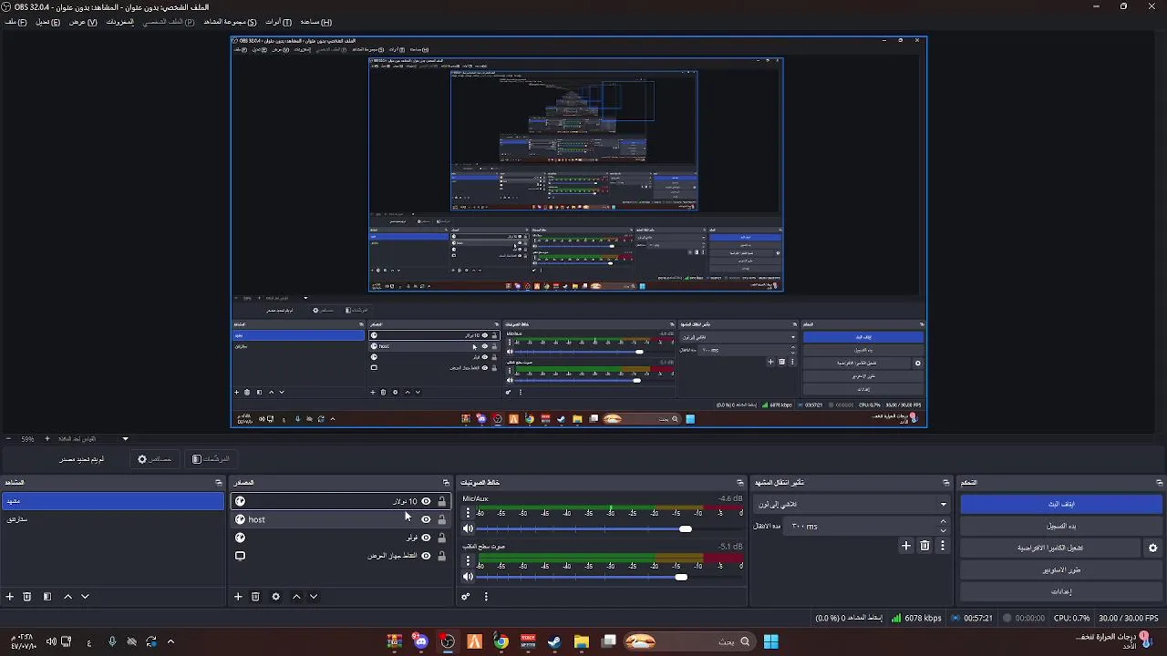Hide the display capture source with its eye icon

tap(426, 556)
